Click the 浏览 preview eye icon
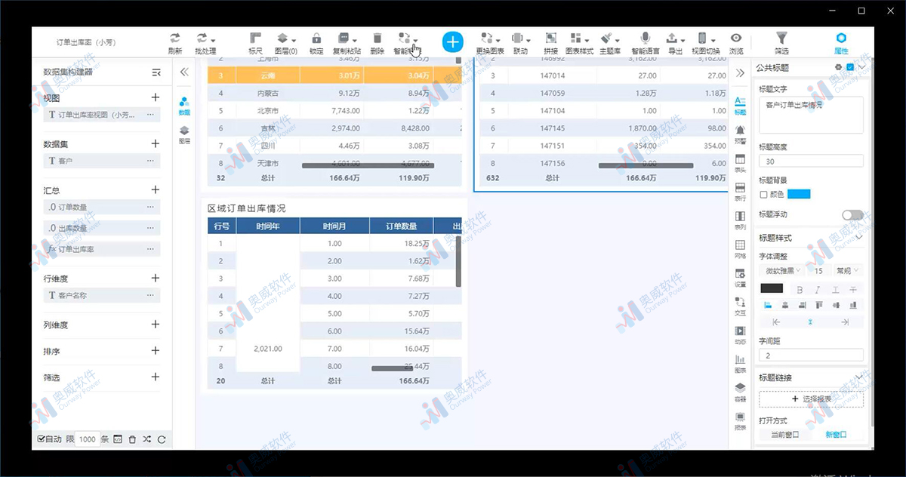Screen dimensions: 906x477 tap(735, 38)
